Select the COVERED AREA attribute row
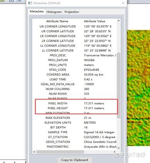This screenshot has height=163, width=150. [74, 74]
